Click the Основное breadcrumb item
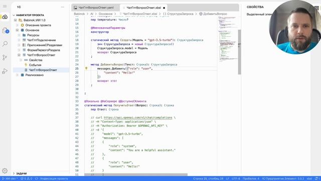Screen dimensions: 321x181 (106, 14)
